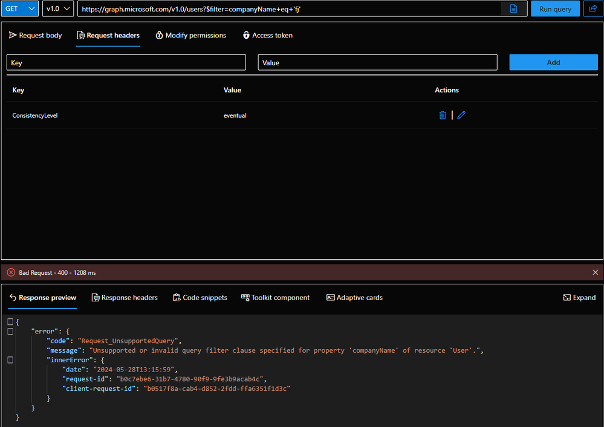The width and height of the screenshot is (604, 427).
Task: Dismiss the Bad Request 400 message
Action: (x=595, y=272)
